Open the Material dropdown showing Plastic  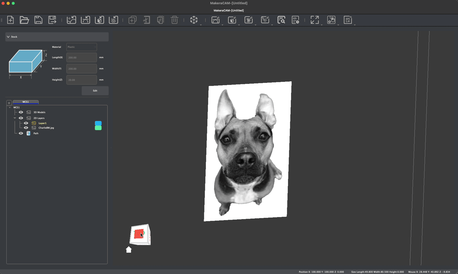[81, 47]
